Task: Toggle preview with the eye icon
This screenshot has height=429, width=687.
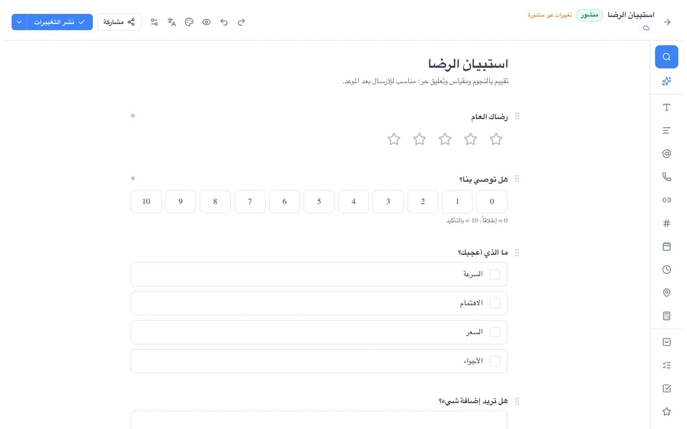Action: click(x=207, y=22)
